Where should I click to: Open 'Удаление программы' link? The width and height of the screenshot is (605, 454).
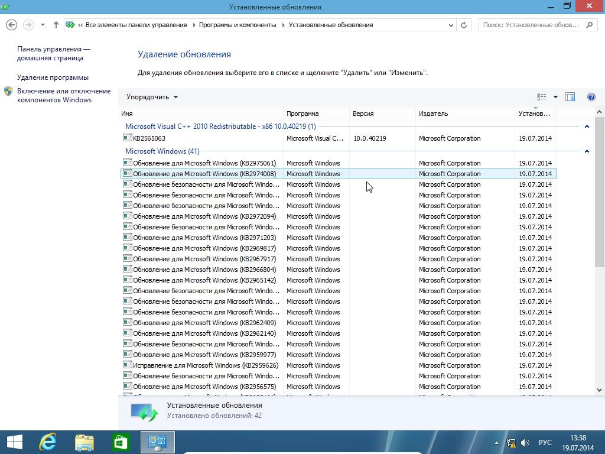point(53,77)
